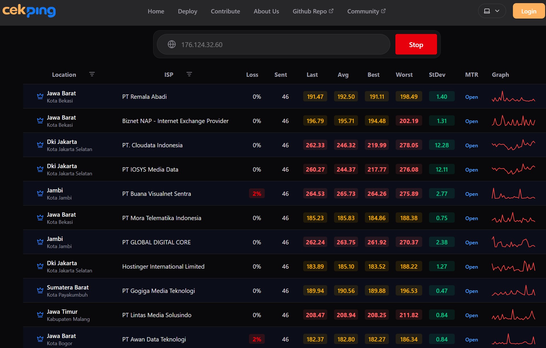The width and height of the screenshot is (546, 348).
Task: Click the cekping logo
Action: point(29,11)
